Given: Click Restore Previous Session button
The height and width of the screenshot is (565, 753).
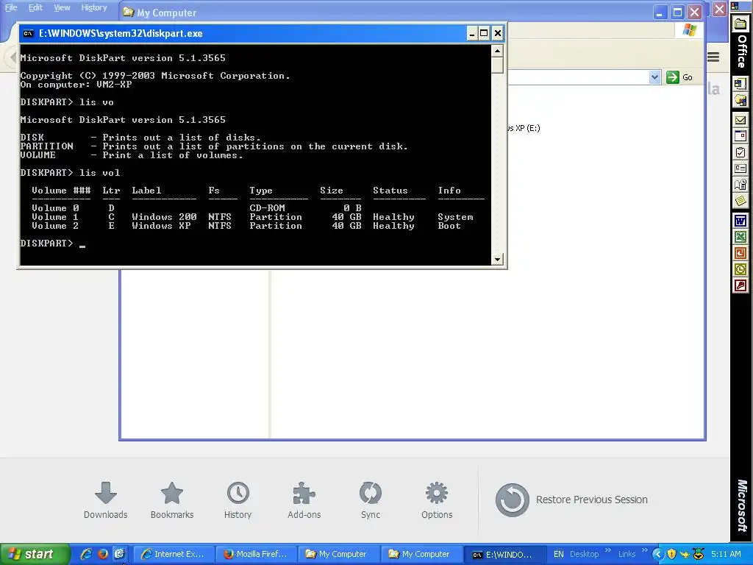Looking at the screenshot, I should coord(571,500).
